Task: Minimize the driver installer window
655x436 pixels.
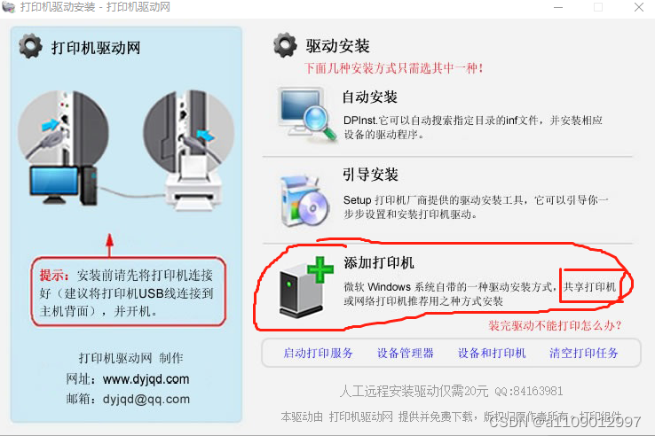Action: pyautogui.click(x=558, y=7)
